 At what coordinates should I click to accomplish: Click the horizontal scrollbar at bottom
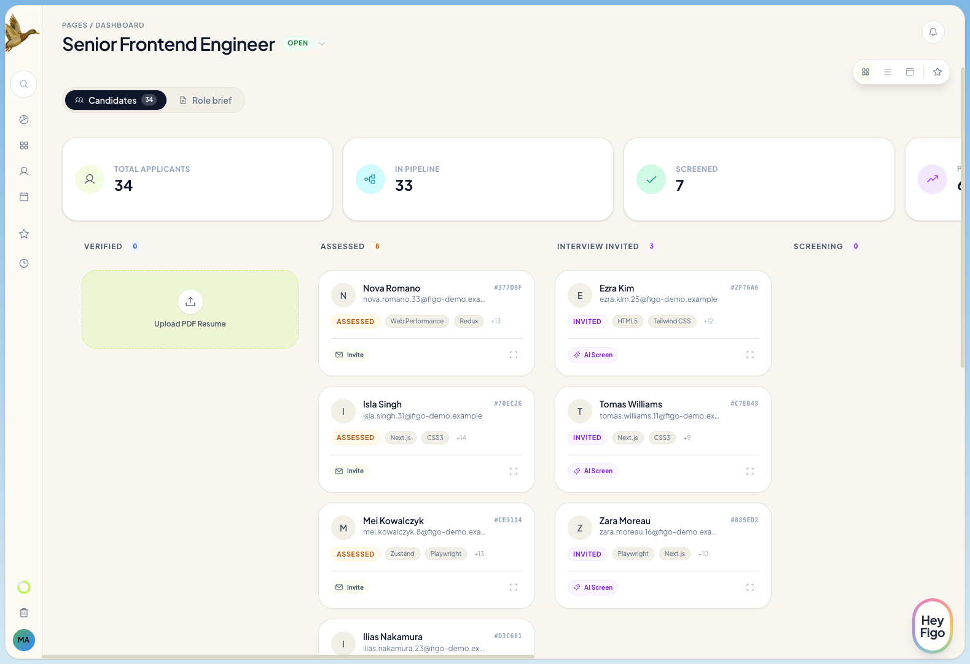click(x=287, y=657)
